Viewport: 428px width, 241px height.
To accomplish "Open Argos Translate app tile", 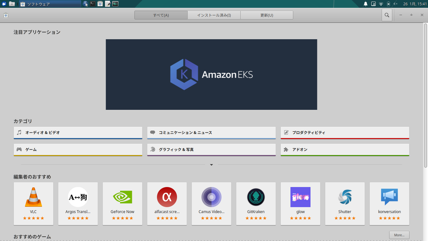I will pos(78,204).
